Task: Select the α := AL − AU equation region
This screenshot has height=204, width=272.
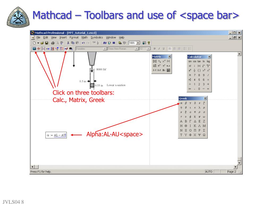Action: (56, 135)
